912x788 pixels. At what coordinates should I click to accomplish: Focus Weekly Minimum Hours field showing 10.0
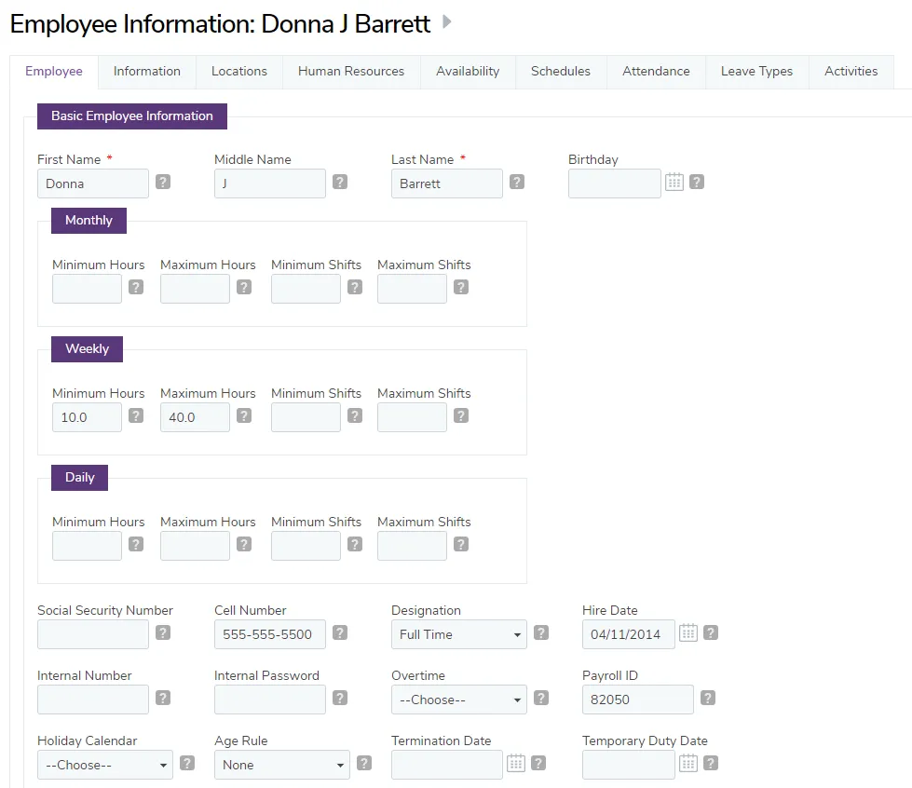coord(88,417)
